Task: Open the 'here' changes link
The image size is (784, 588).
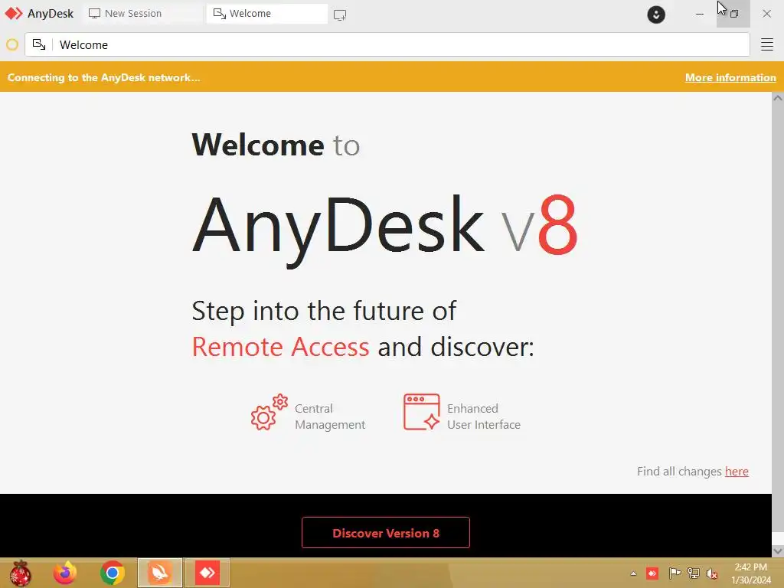Action: [737, 472]
